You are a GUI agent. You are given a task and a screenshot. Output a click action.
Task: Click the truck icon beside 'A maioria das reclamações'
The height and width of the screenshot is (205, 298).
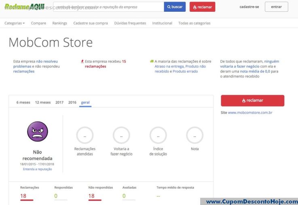pos(152,61)
